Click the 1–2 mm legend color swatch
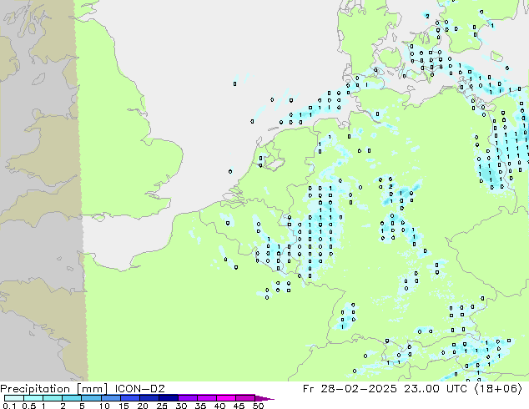Screen dimensions: 529x409 [53, 398]
